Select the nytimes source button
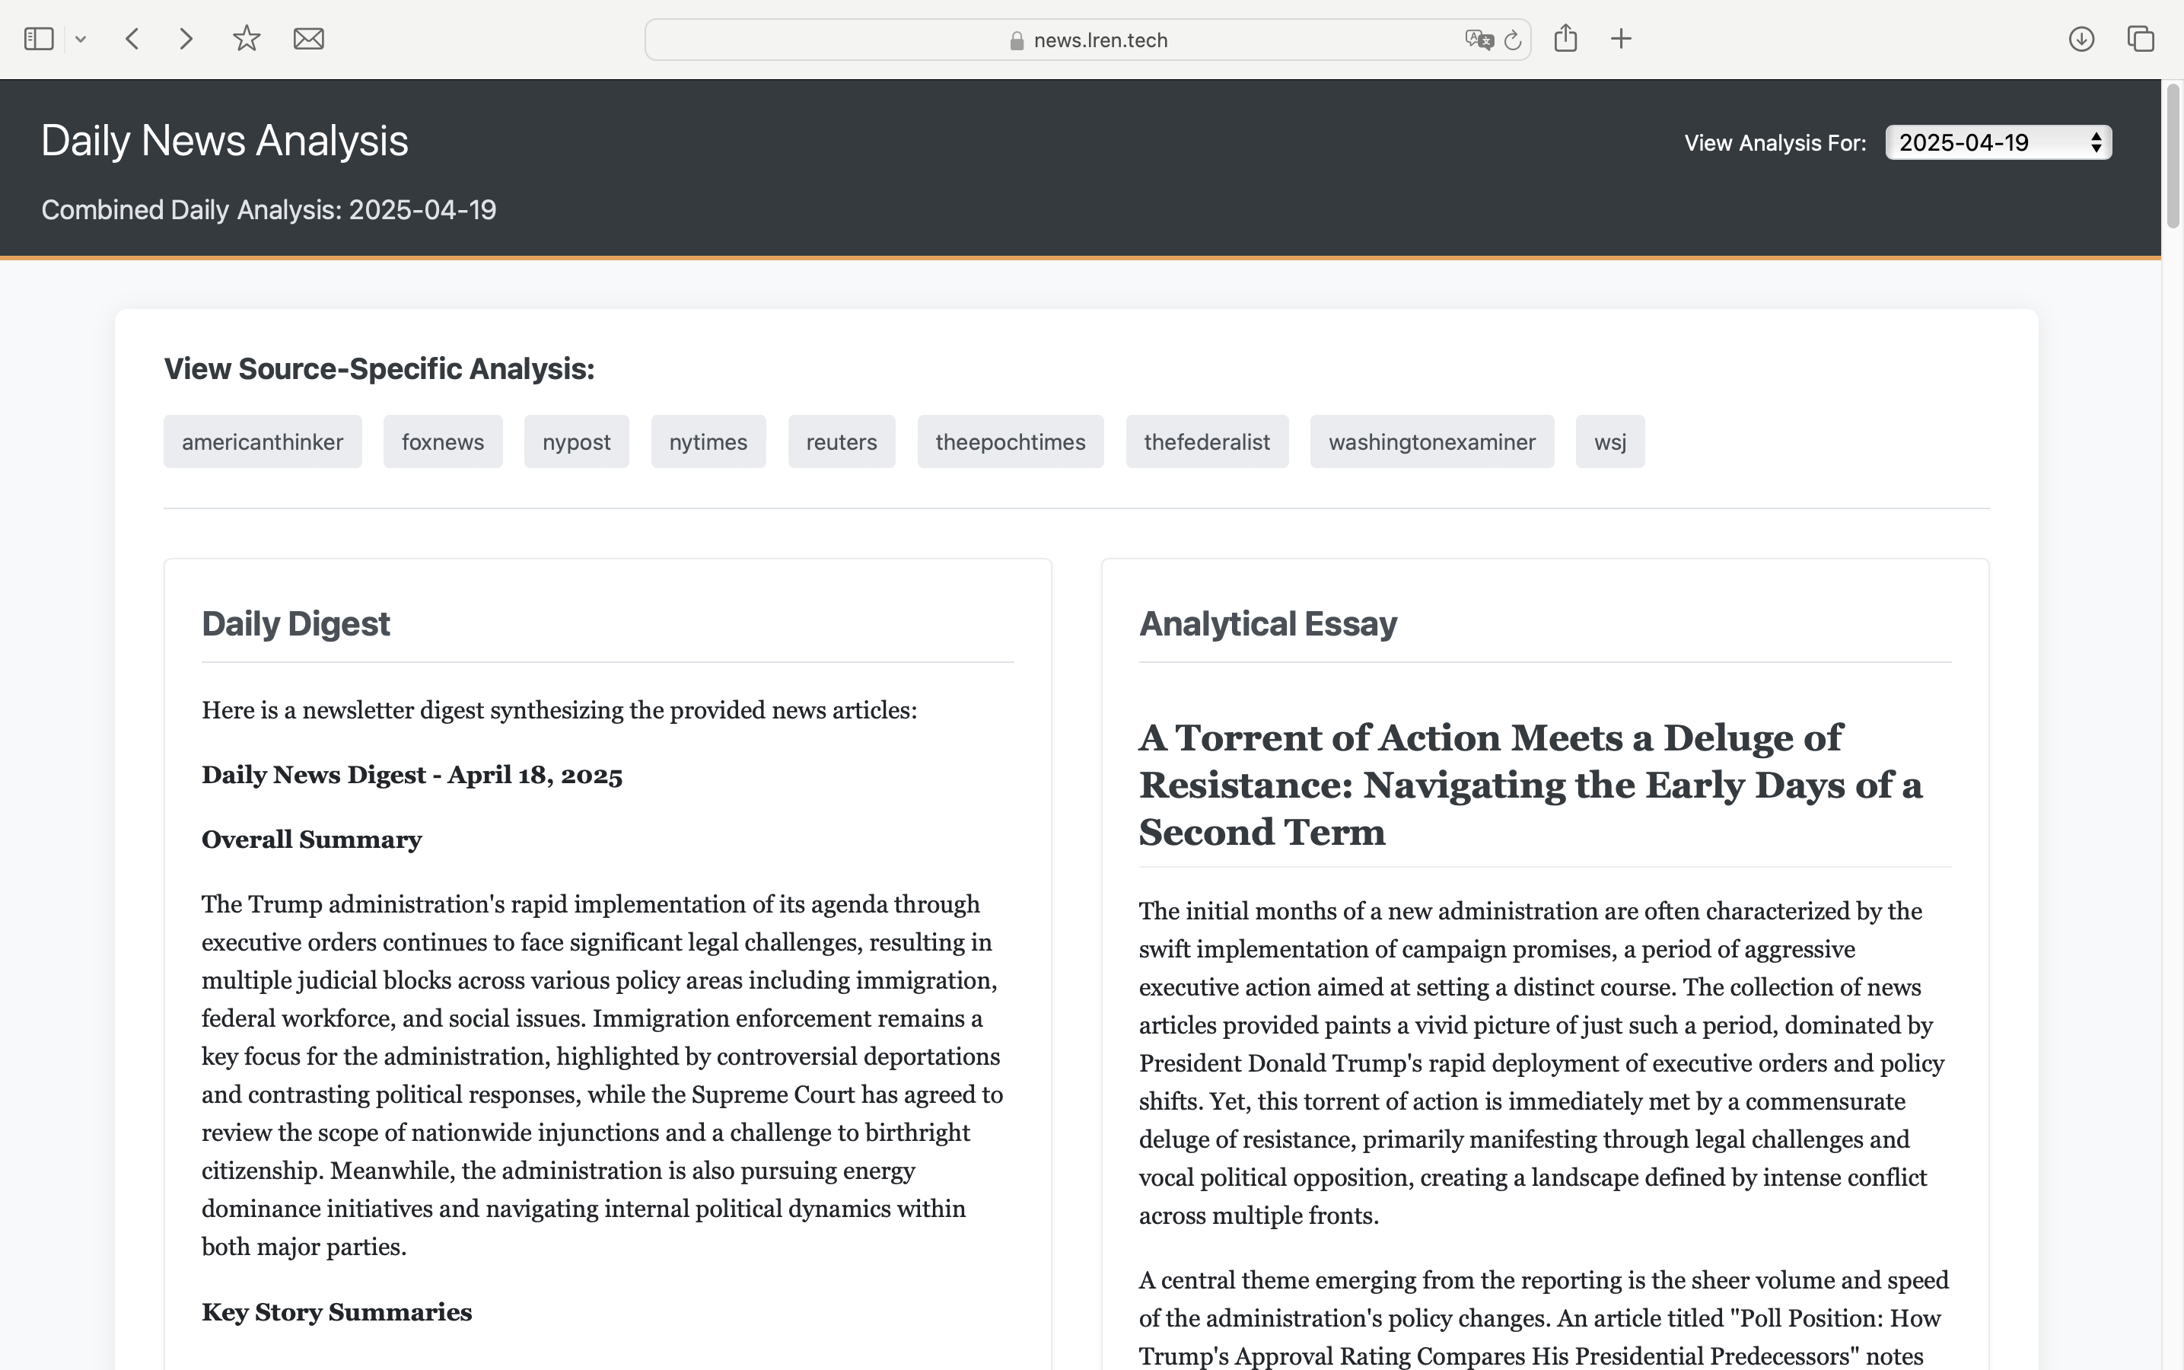This screenshot has width=2184, height=1370. 708,442
